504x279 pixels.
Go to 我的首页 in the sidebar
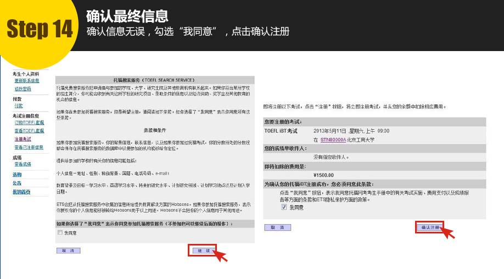click(x=21, y=192)
